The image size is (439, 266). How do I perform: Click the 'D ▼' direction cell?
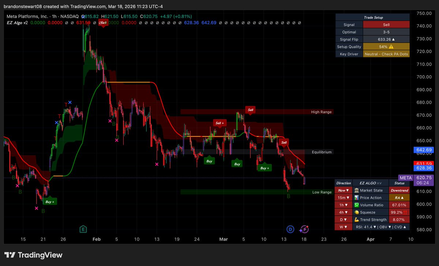[344, 220]
